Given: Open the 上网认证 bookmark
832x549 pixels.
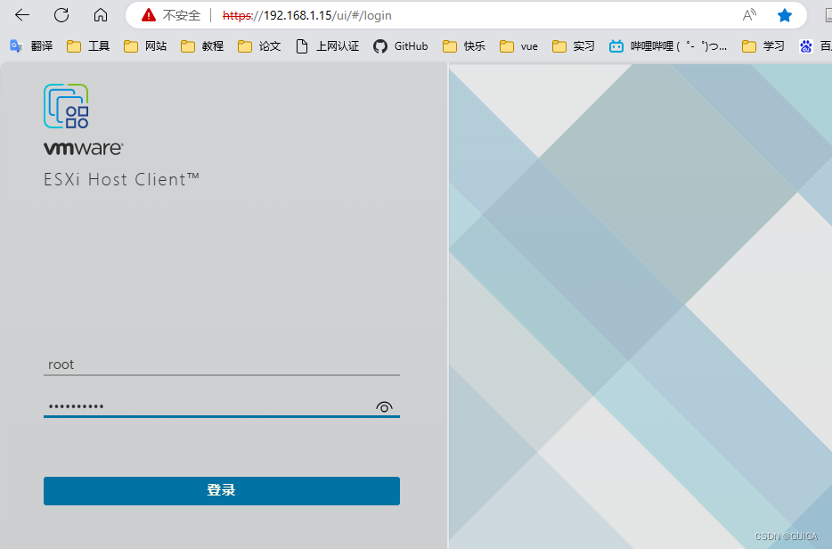Looking at the screenshot, I should pos(328,46).
